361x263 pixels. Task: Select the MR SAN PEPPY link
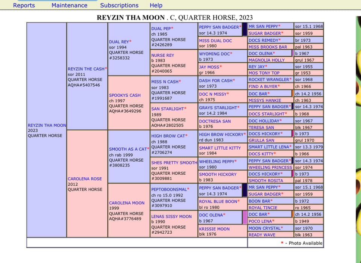(x=262, y=26)
